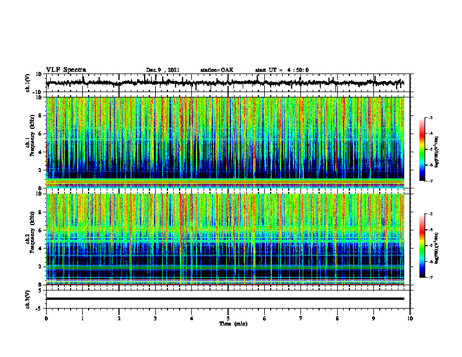Screen dimensions: 462x357
Task: Click inside the ch.2 spectrogram panel
Action: click(x=225, y=239)
